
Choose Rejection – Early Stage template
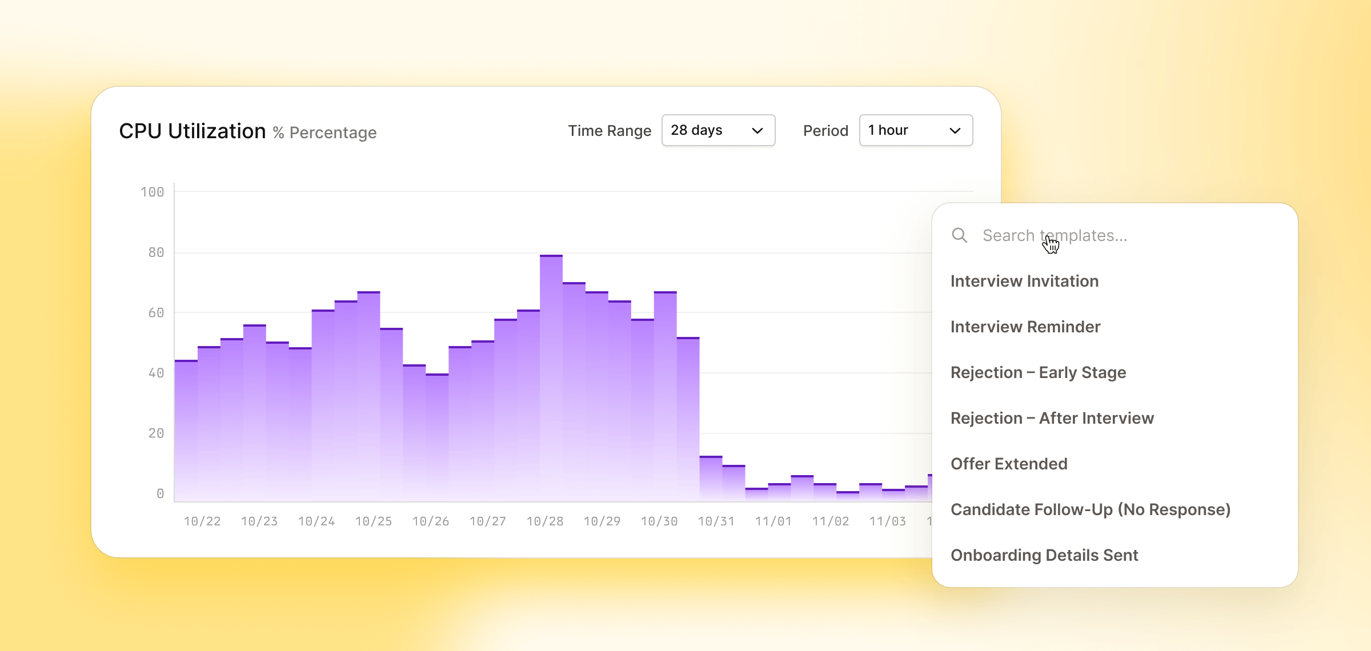point(1038,372)
